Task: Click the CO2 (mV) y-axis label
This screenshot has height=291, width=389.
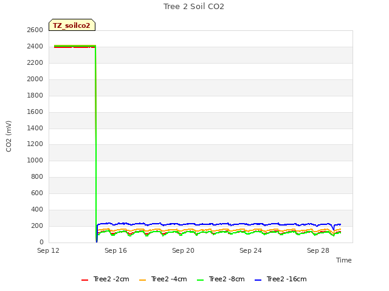Action: click(9, 136)
